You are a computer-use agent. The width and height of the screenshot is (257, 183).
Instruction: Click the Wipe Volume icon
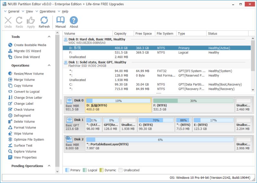click(x=10, y=133)
